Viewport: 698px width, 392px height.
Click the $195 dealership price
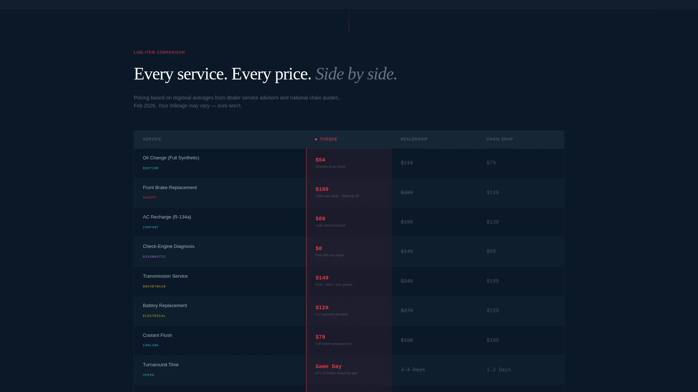tap(407, 222)
